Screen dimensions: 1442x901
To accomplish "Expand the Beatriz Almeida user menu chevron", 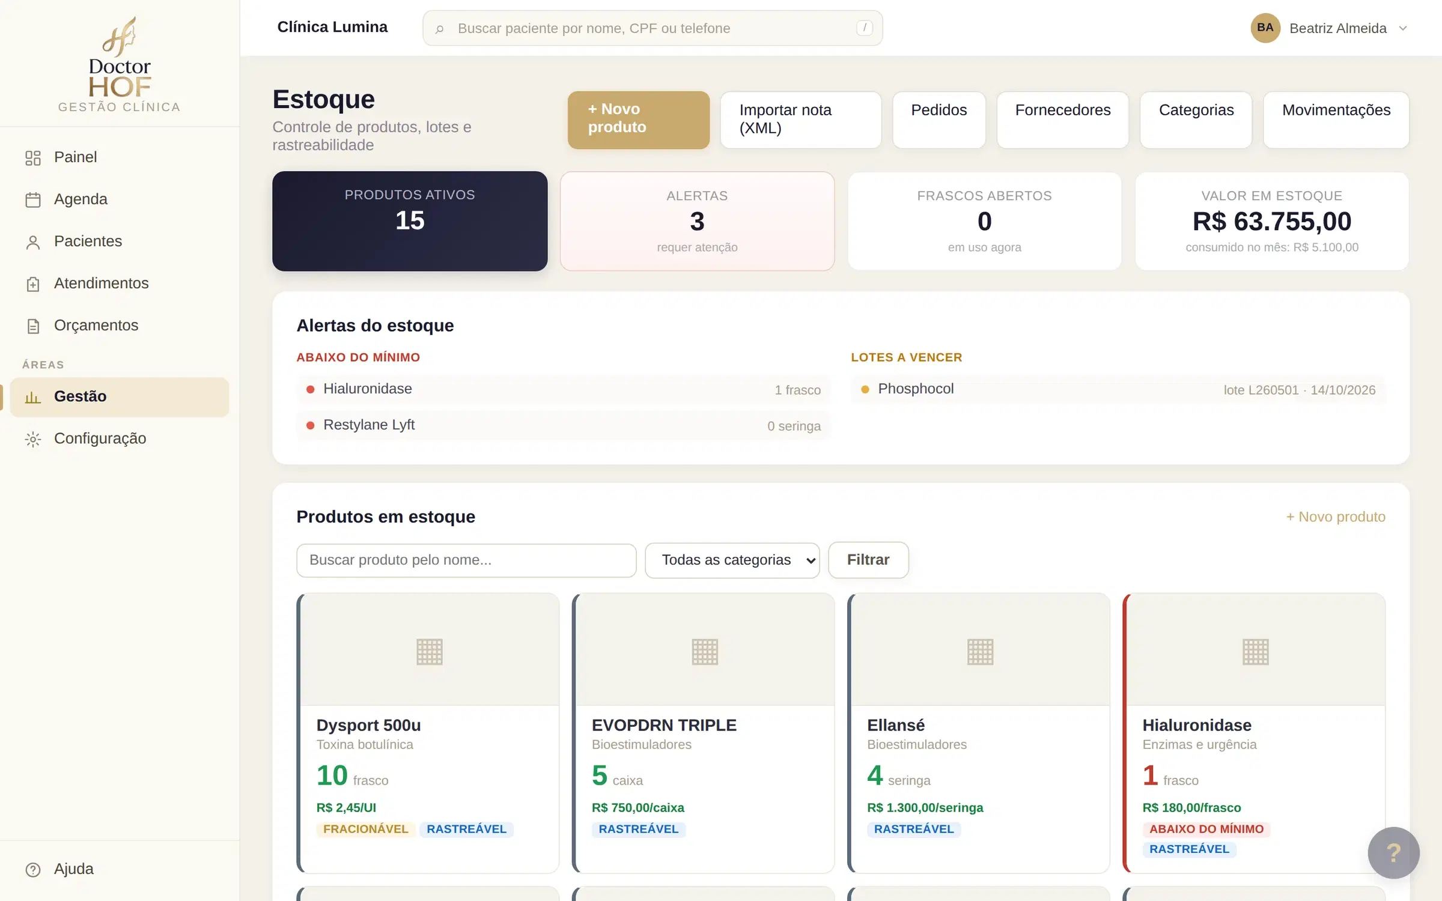I will [x=1403, y=28].
